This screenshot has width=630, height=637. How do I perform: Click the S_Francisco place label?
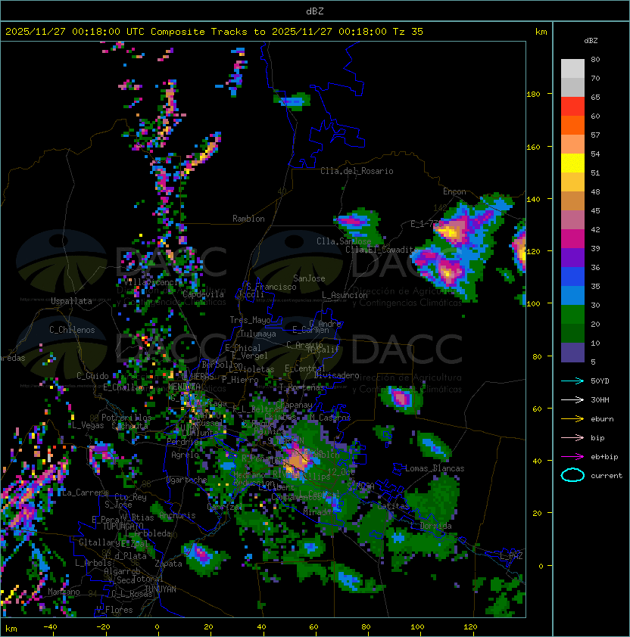click(271, 287)
